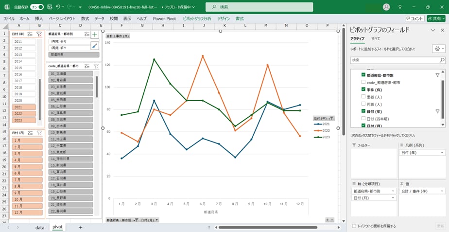
Task: Go to the previous sheet tab arrow
Action: point(9,228)
